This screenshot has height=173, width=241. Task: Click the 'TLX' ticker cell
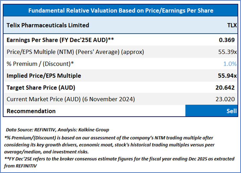[232, 25]
